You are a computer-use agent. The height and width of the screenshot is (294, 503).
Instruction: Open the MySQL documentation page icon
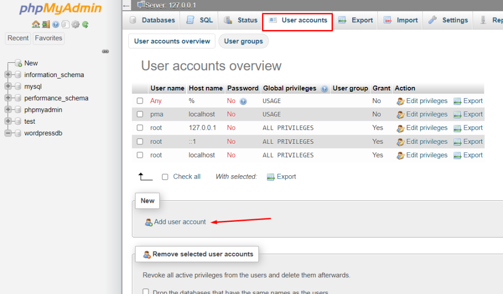click(65, 25)
